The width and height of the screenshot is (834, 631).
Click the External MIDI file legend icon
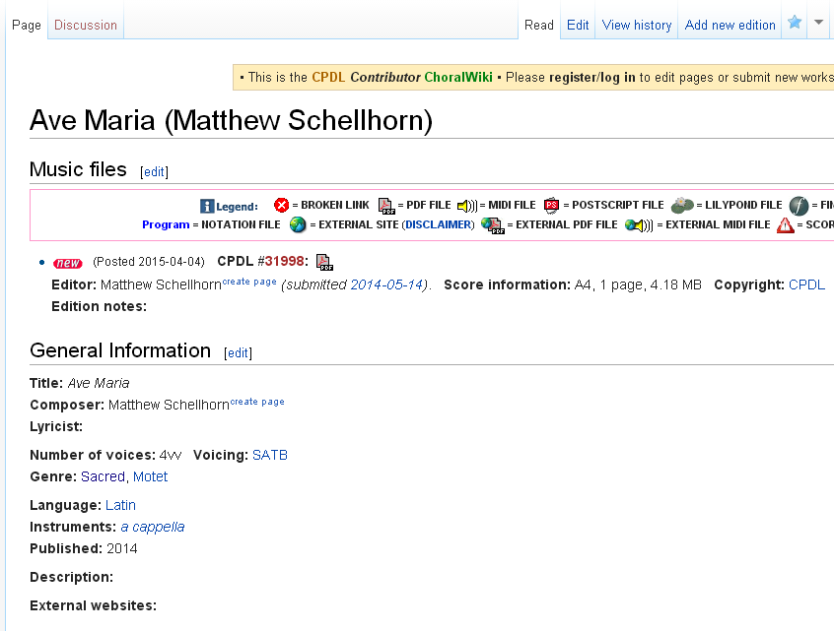click(638, 224)
